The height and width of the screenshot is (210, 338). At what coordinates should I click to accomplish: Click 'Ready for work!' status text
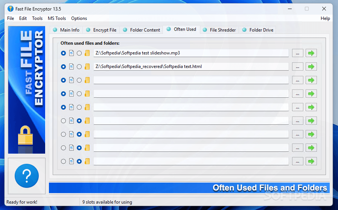click(22, 202)
